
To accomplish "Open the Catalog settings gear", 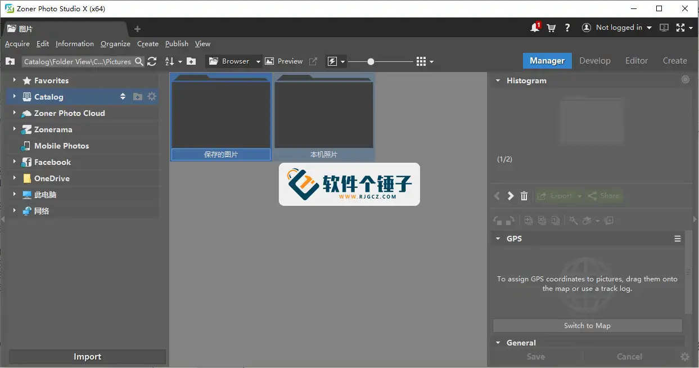I will coord(152,97).
